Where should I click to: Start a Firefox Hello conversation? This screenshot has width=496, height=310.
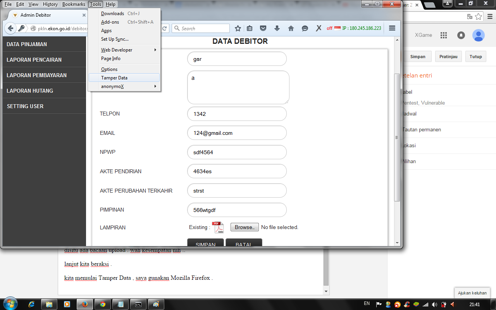pyautogui.click(x=305, y=28)
